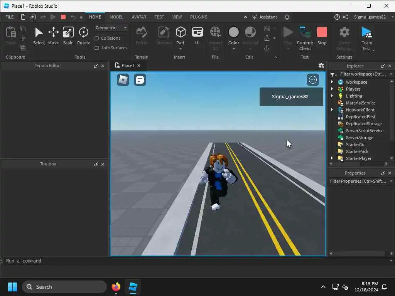The height and width of the screenshot is (296, 395).
Task: Open the FILE menu
Action: 10,17
